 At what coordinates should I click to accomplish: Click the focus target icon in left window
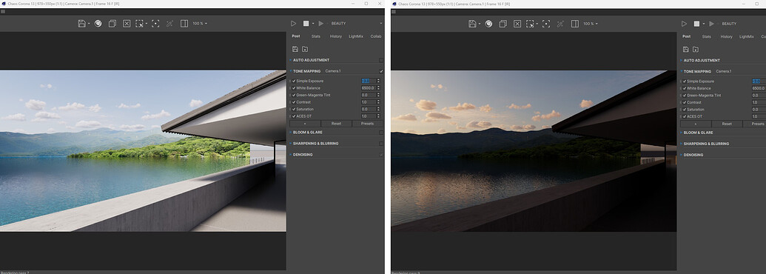(155, 24)
